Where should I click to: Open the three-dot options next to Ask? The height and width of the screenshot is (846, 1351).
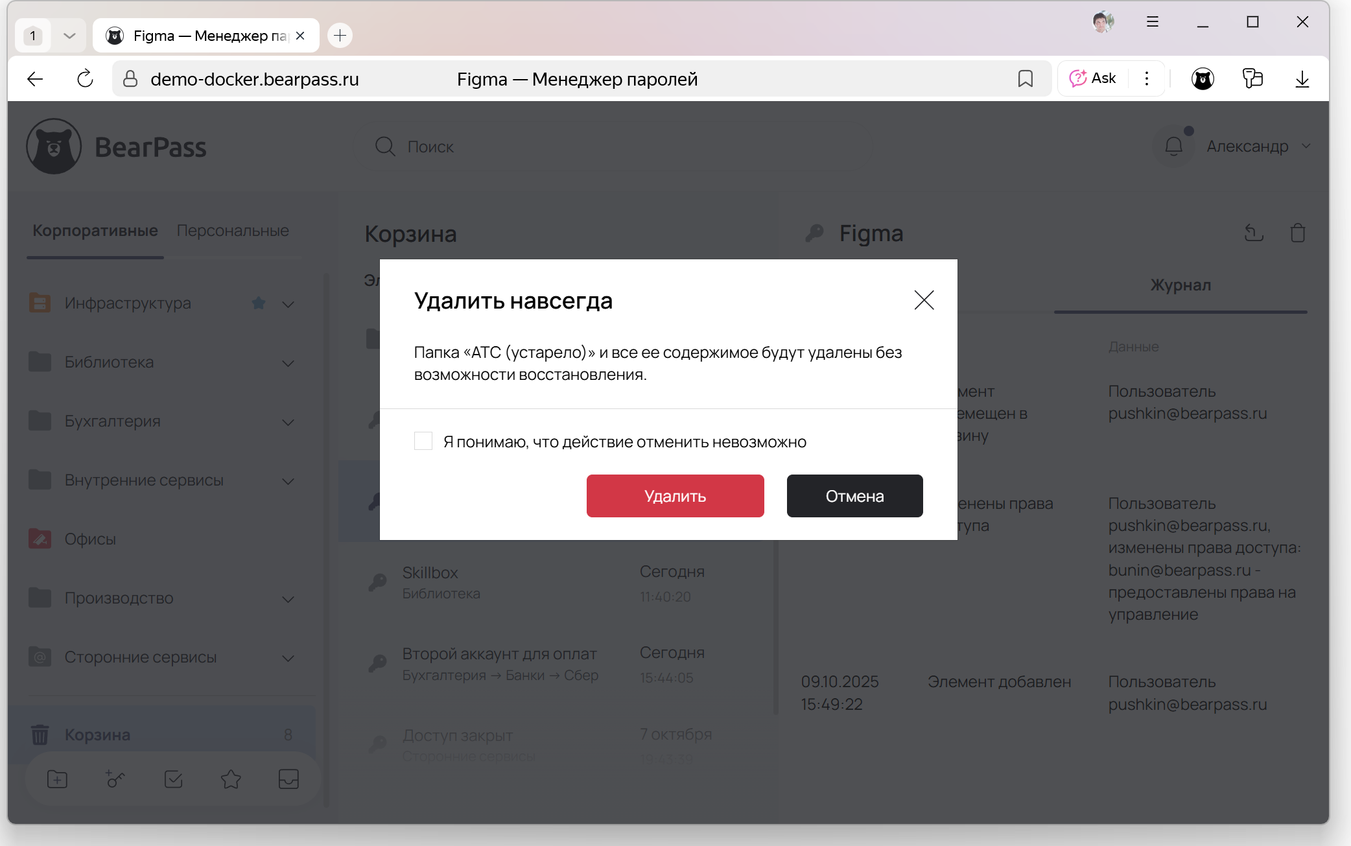coord(1147,78)
